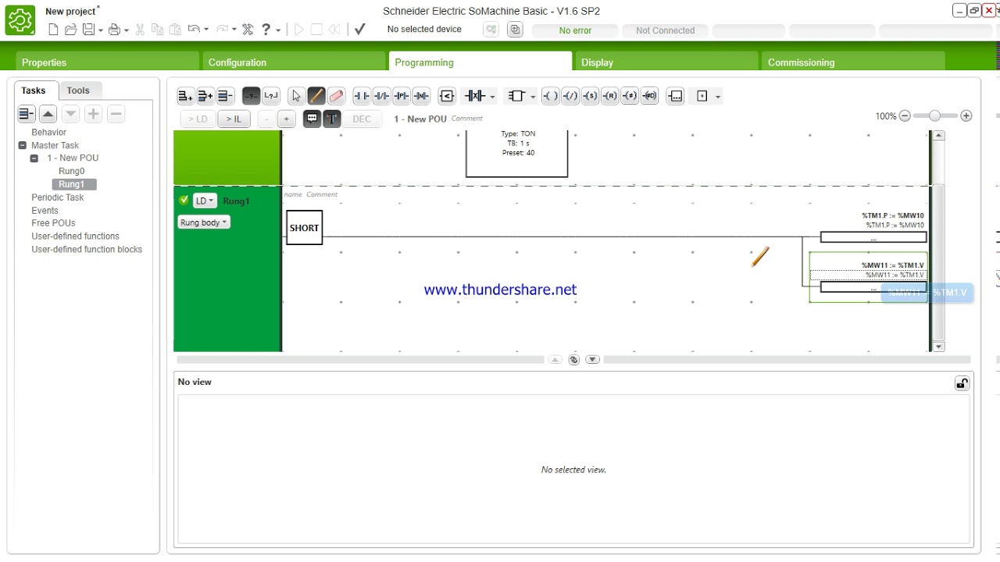Select Free POUs in the tree
1000x562 pixels.
click(53, 223)
